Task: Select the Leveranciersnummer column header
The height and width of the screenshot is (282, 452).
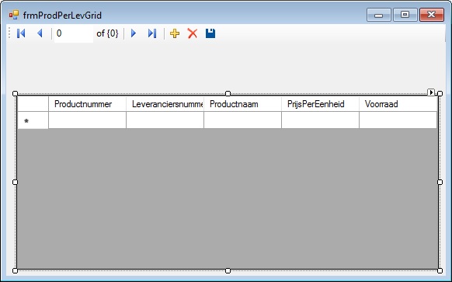Action: (165, 104)
